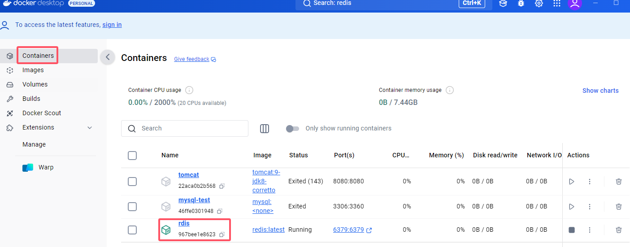The image size is (630, 247).
Task: Check the mysql-test container checkbox
Action: pos(132,207)
